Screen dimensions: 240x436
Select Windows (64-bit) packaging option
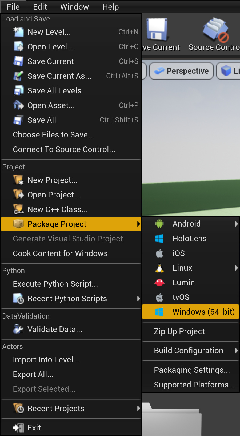pyautogui.click(x=203, y=312)
